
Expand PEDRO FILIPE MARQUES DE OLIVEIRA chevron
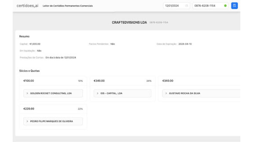click(27, 121)
